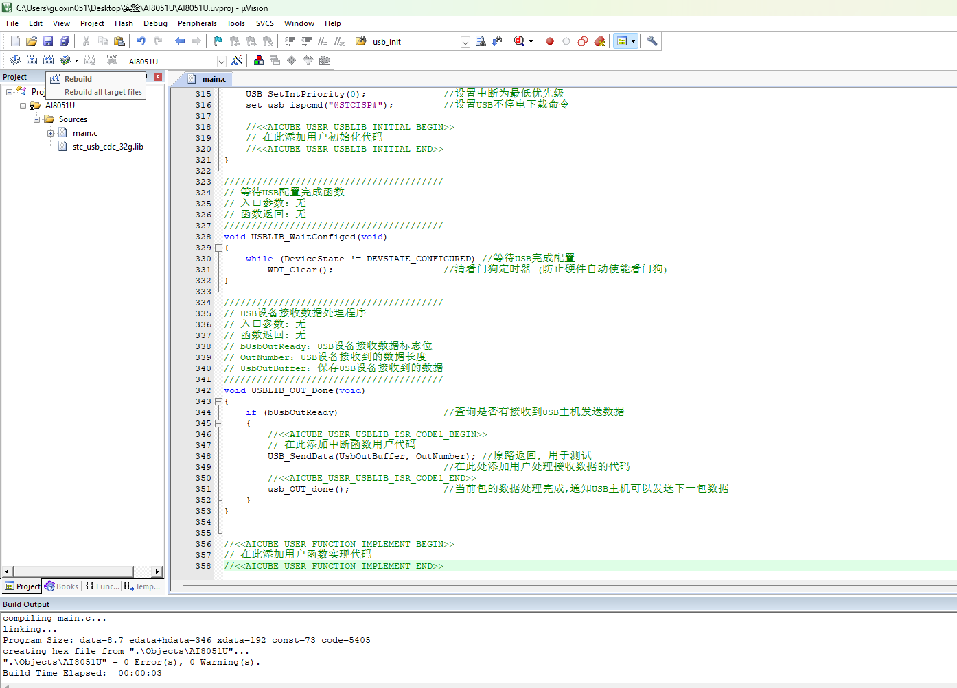This screenshot has width=957, height=688.
Task: Click the 'Build Time Elapsed: 00:00:03' output line
Action: coord(82,673)
